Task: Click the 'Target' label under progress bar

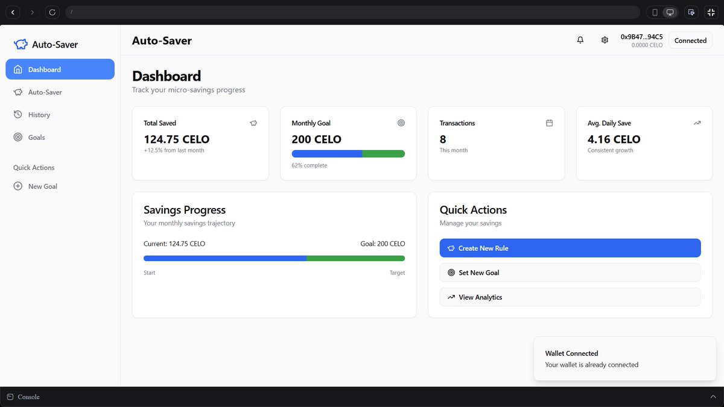Action: (397, 273)
